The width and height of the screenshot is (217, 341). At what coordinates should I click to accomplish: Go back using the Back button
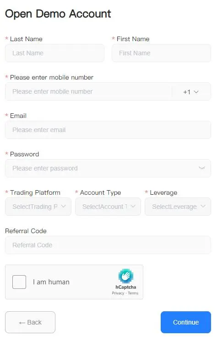[x=30, y=322]
